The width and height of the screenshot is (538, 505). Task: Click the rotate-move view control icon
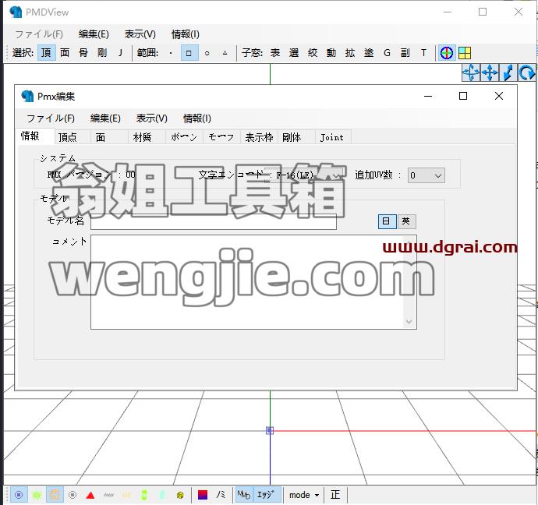click(471, 72)
